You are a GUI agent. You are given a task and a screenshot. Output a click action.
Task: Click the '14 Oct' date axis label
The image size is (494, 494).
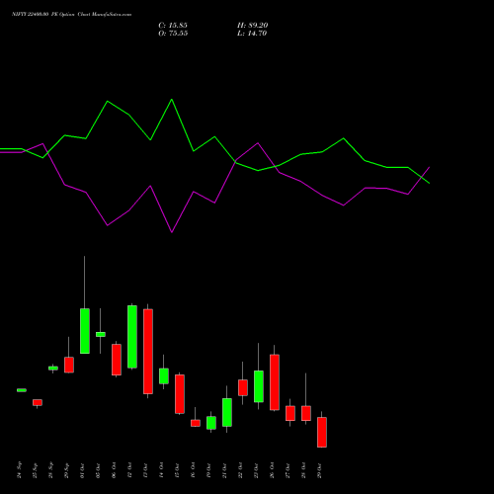point(161,470)
